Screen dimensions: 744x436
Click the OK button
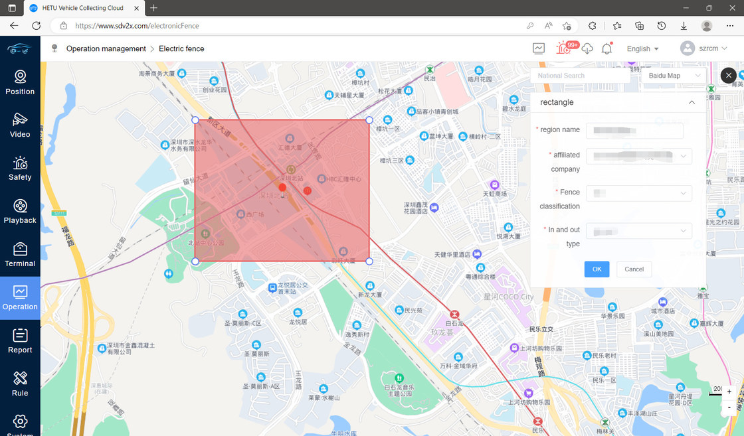coord(597,269)
